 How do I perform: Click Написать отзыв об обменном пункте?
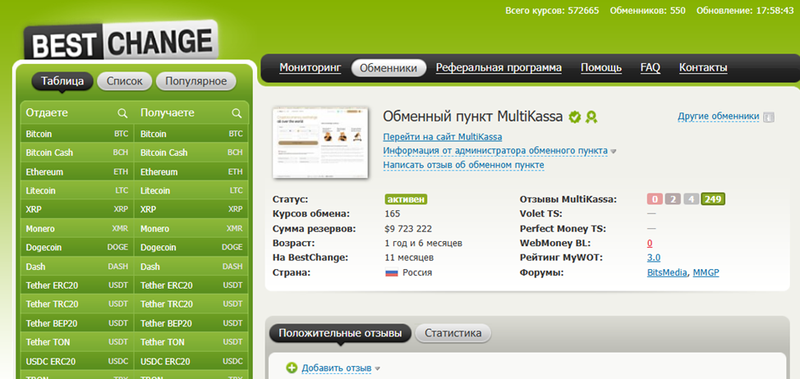(x=463, y=165)
